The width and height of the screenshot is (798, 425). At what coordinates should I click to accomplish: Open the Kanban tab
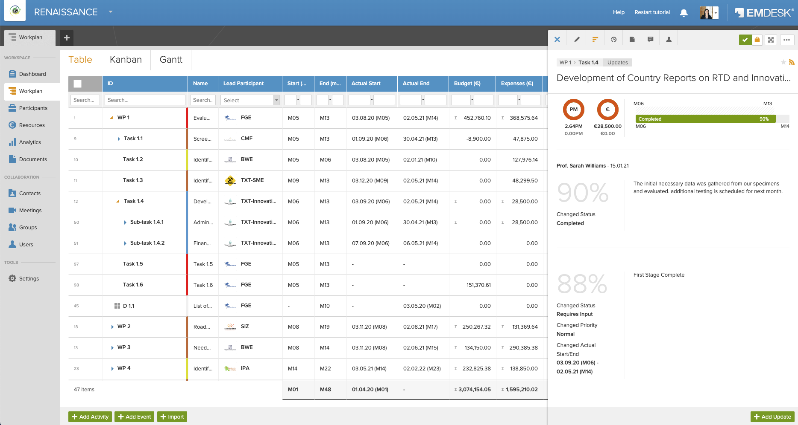[125, 60]
